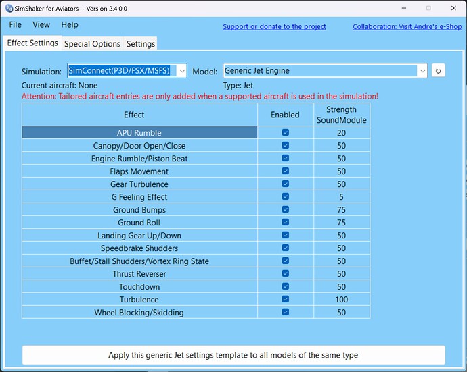The height and width of the screenshot is (372, 467).
Task: Select the Thrust Reverser effect name
Action: (139, 273)
